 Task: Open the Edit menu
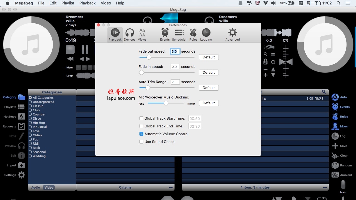pyautogui.click(x=53, y=3)
